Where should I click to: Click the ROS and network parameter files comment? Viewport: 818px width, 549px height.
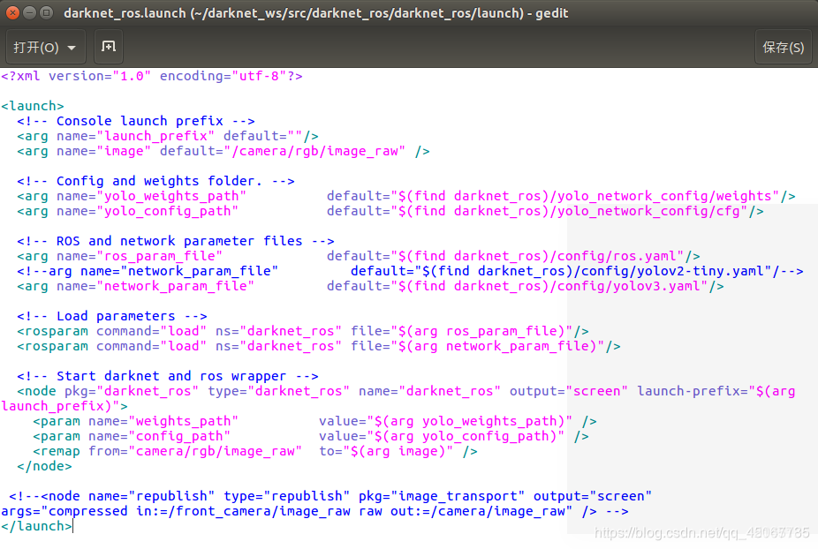(175, 241)
